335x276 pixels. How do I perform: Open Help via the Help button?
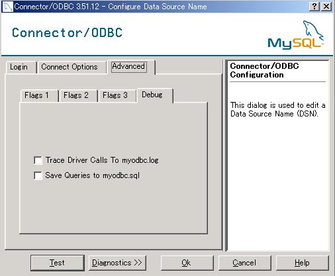coord(302,263)
